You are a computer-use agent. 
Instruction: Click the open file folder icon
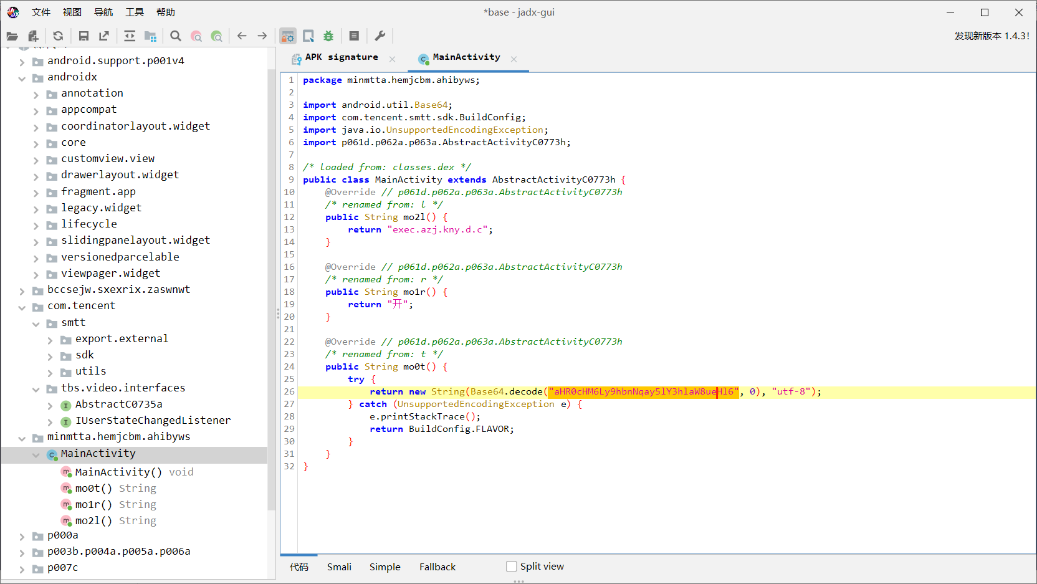pos(12,36)
